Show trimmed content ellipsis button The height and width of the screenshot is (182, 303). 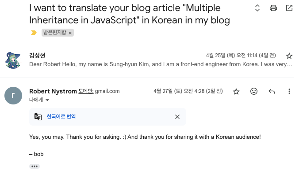click(x=35, y=166)
